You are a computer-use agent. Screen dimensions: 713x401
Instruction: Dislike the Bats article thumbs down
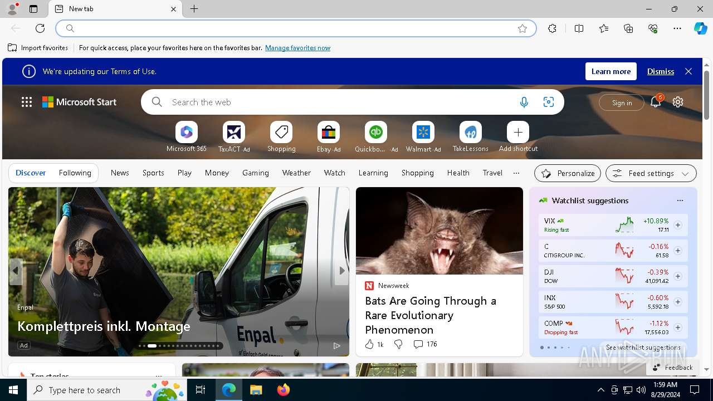398,344
